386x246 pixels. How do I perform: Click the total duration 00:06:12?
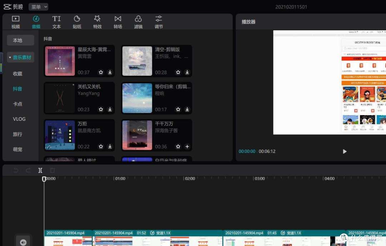click(267, 151)
